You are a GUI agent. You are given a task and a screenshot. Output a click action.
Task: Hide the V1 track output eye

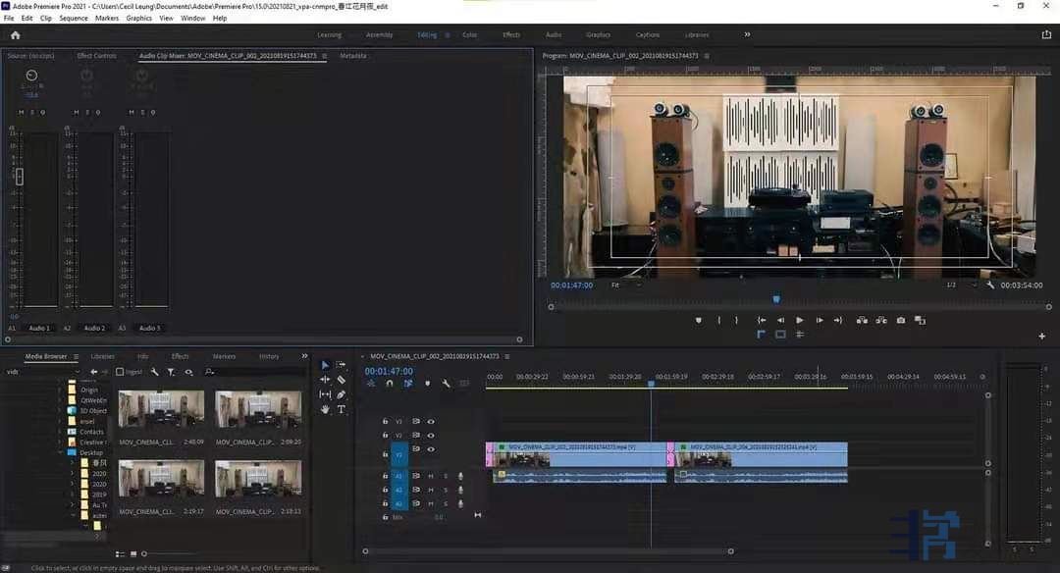[431, 449]
